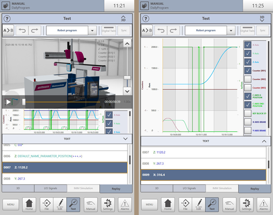This screenshot has width=273, height=215.
Task: Go to Home in left bottom bar
Action: coord(29,205)
